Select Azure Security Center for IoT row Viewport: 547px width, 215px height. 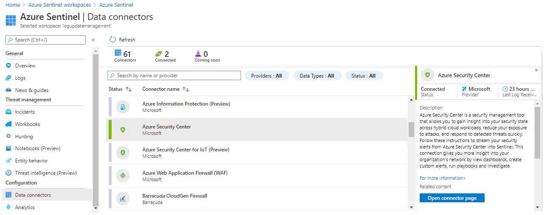256,153
